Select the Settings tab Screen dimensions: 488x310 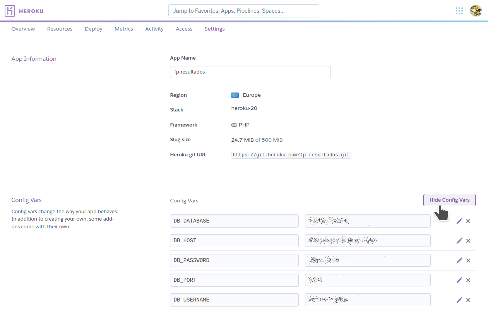[215, 29]
